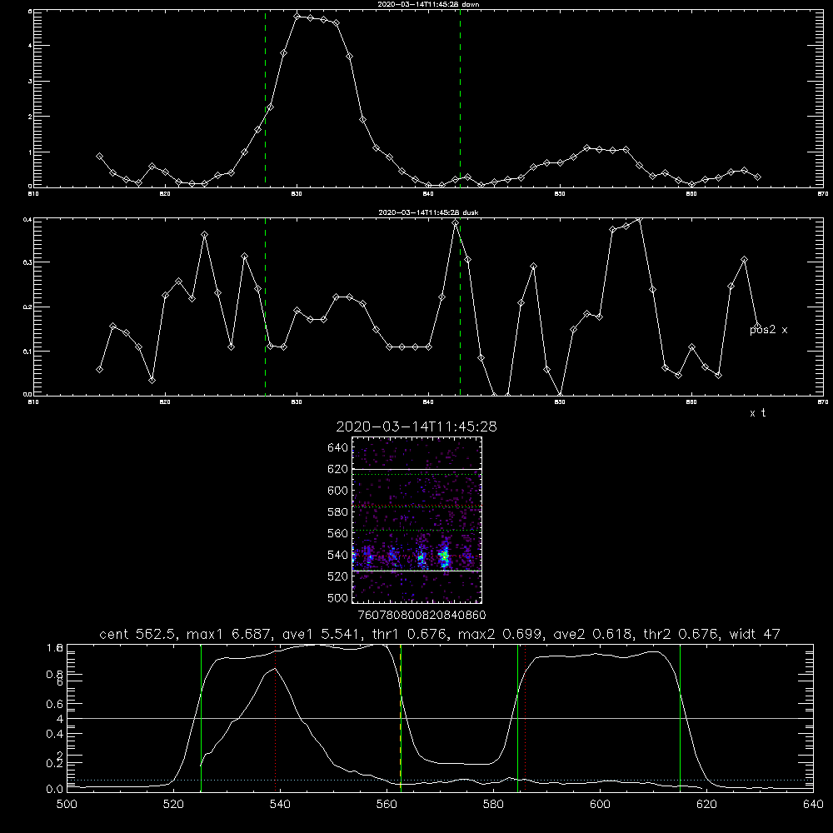This screenshot has height=833, width=833.
Task: Click the highest data point of the dawn curve
Action: (297, 17)
